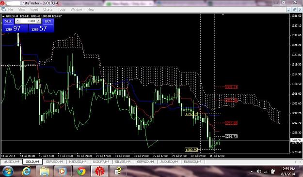Open the question-mark help taskbar icon
Image resolution: width=303 pixels, height=177 pixels.
pyautogui.click(x=118, y=171)
